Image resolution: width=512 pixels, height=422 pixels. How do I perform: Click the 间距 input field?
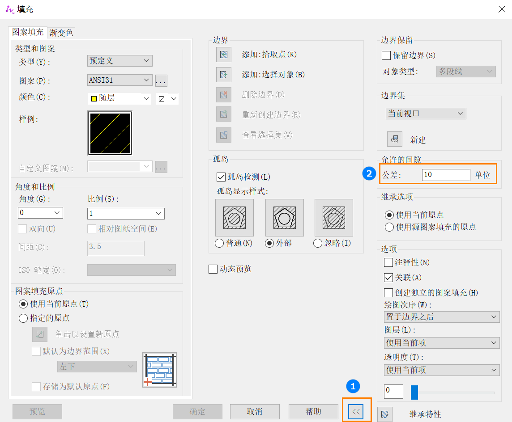pyautogui.click(x=116, y=248)
